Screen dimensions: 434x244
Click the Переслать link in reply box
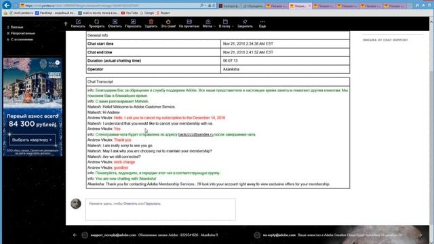[x=153, y=203]
